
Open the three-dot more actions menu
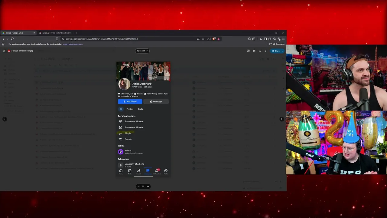265,51
